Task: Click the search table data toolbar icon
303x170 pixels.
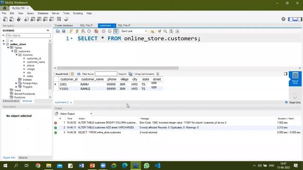Action: 59,19
